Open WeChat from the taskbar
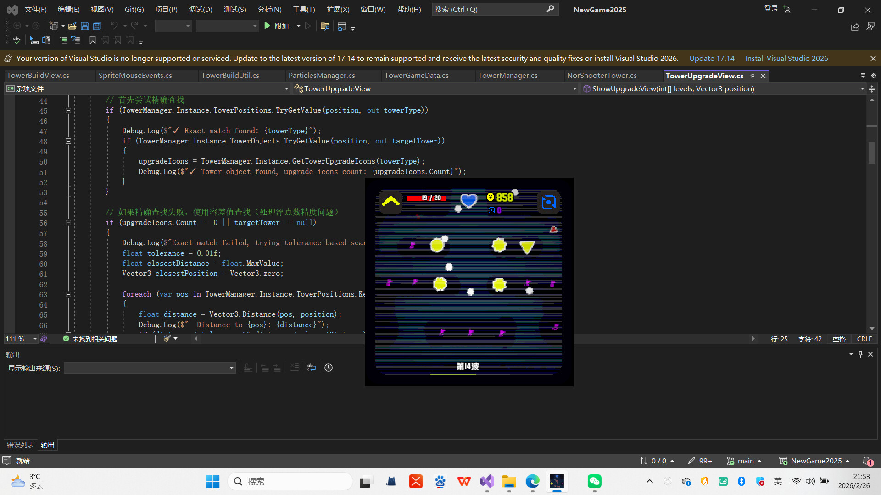The image size is (881, 495). (x=594, y=481)
